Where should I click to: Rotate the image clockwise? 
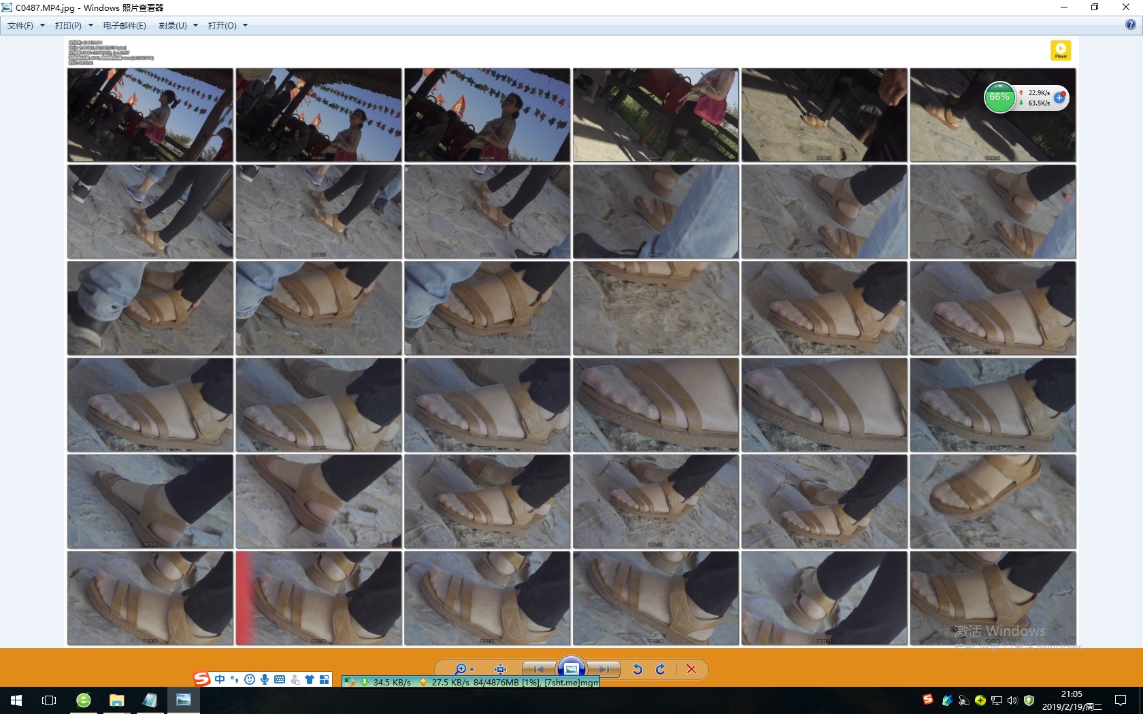tap(660, 669)
